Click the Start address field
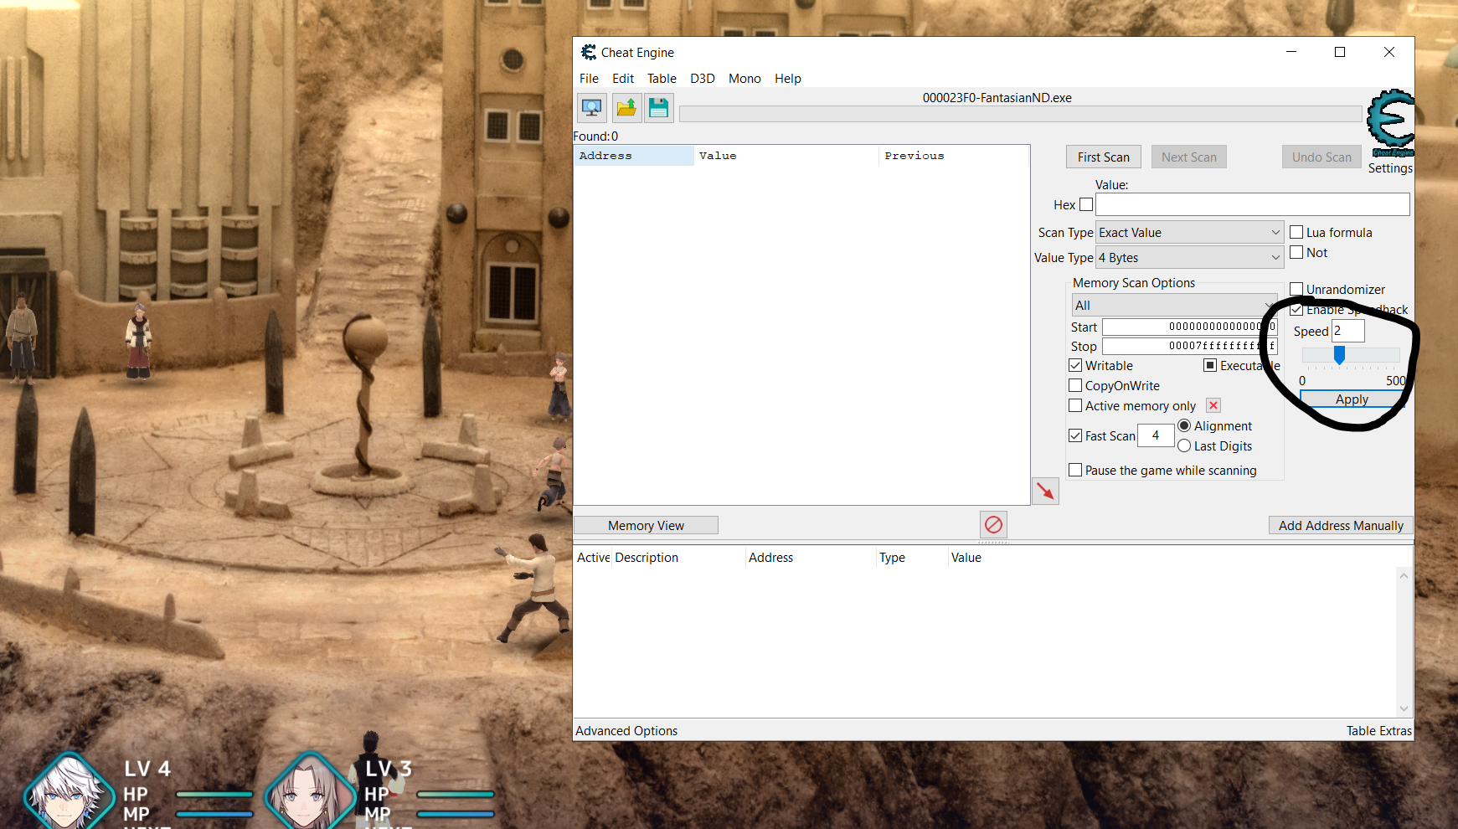 pos(1190,327)
